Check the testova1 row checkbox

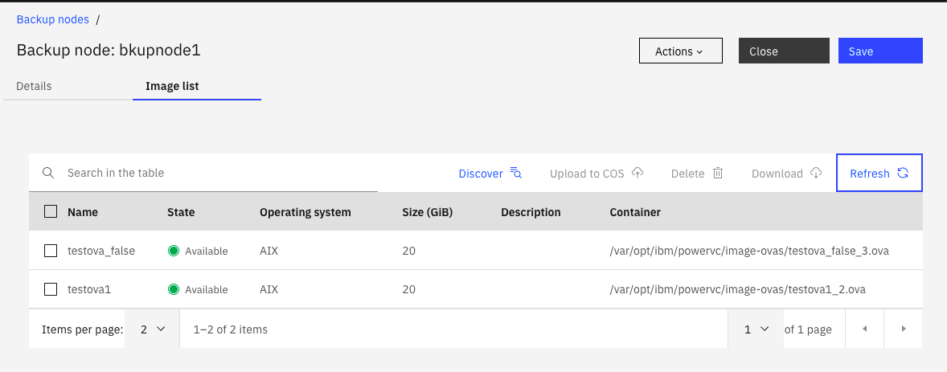click(51, 289)
